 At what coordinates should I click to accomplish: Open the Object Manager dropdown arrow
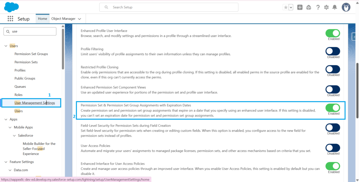click(x=80, y=19)
